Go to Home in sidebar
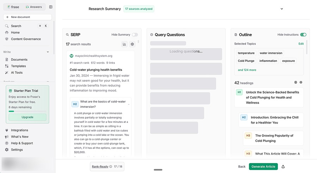Screen dimensions: 317x173 [15, 32]
